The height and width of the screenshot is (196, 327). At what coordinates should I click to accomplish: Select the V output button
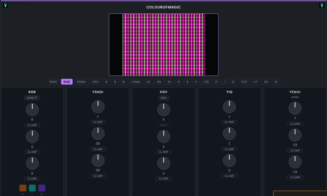click(196, 82)
